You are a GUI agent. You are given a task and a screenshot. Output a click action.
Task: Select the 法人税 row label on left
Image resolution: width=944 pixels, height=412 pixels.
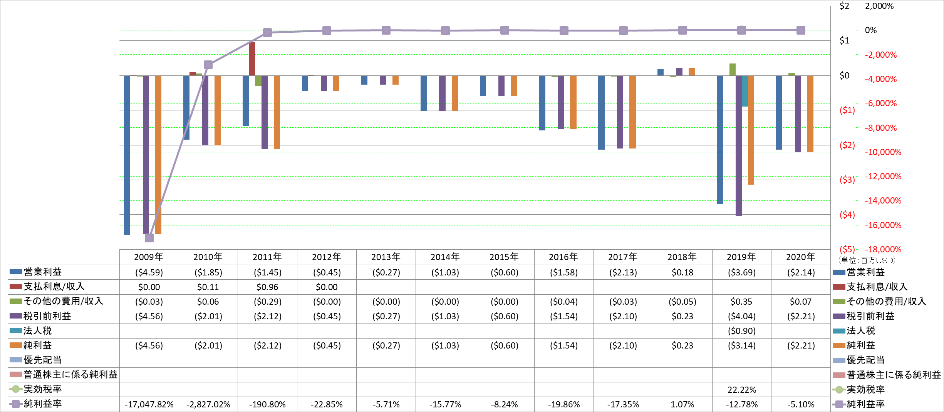38,331
